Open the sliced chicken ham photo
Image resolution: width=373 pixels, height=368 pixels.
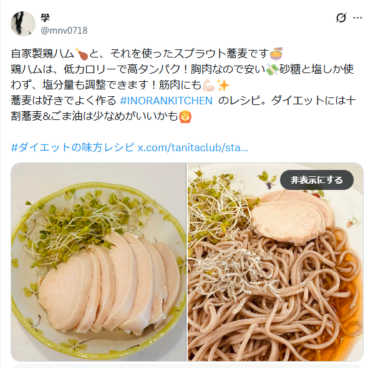(x=99, y=262)
